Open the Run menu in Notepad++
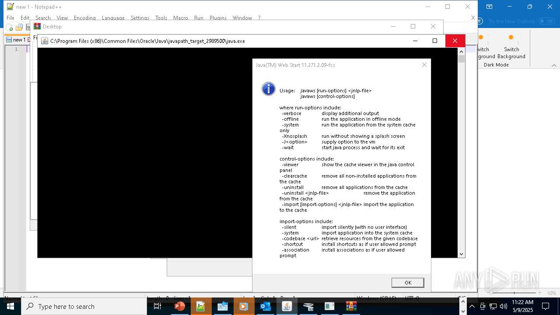The height and width of the screenshot is (315, 560). click(x=199, y=18)
